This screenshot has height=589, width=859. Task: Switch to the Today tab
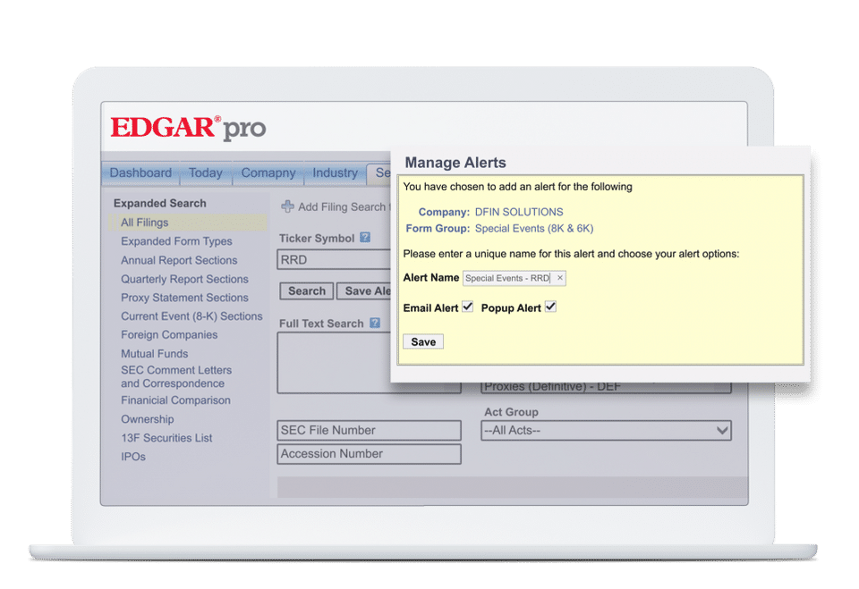(x=206, y=173)
